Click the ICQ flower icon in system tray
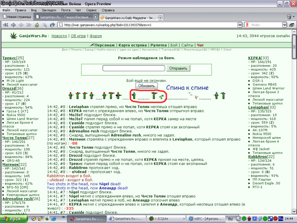Image resolution: width=297 pixels, height=223 pixels. click(x=244, y=219)
